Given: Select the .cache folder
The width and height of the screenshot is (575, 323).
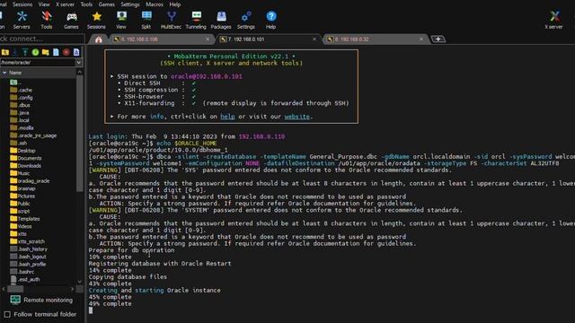Looking at the screenshot, I should (x=22, y=90).
